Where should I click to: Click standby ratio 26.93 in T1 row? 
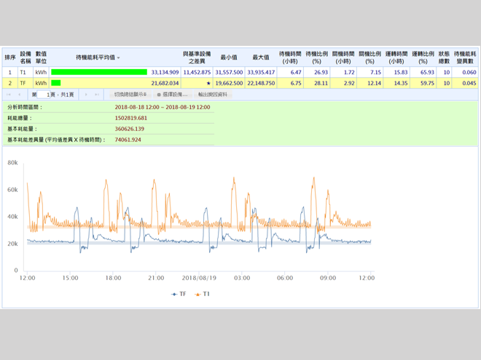(321, 72)
